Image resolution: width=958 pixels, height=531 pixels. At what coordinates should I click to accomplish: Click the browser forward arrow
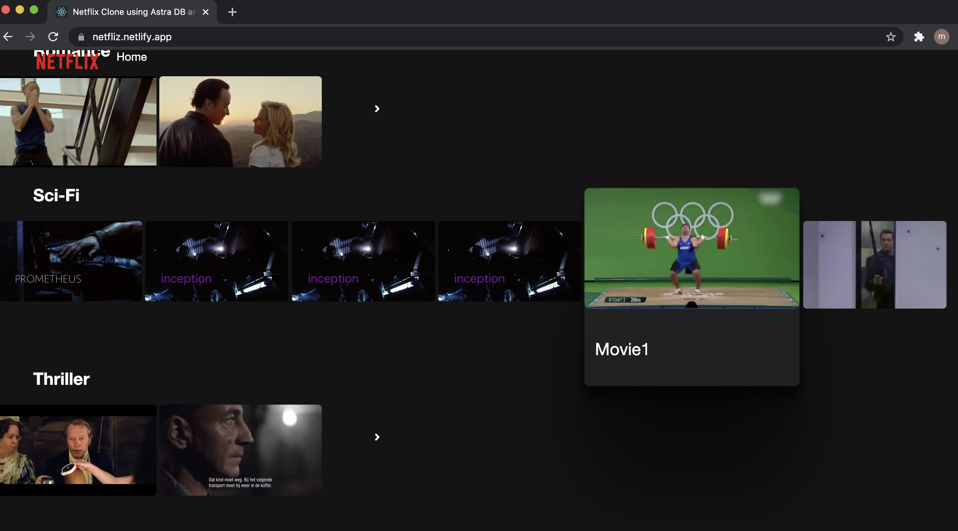pyautogui.click(x=30, y=36)
